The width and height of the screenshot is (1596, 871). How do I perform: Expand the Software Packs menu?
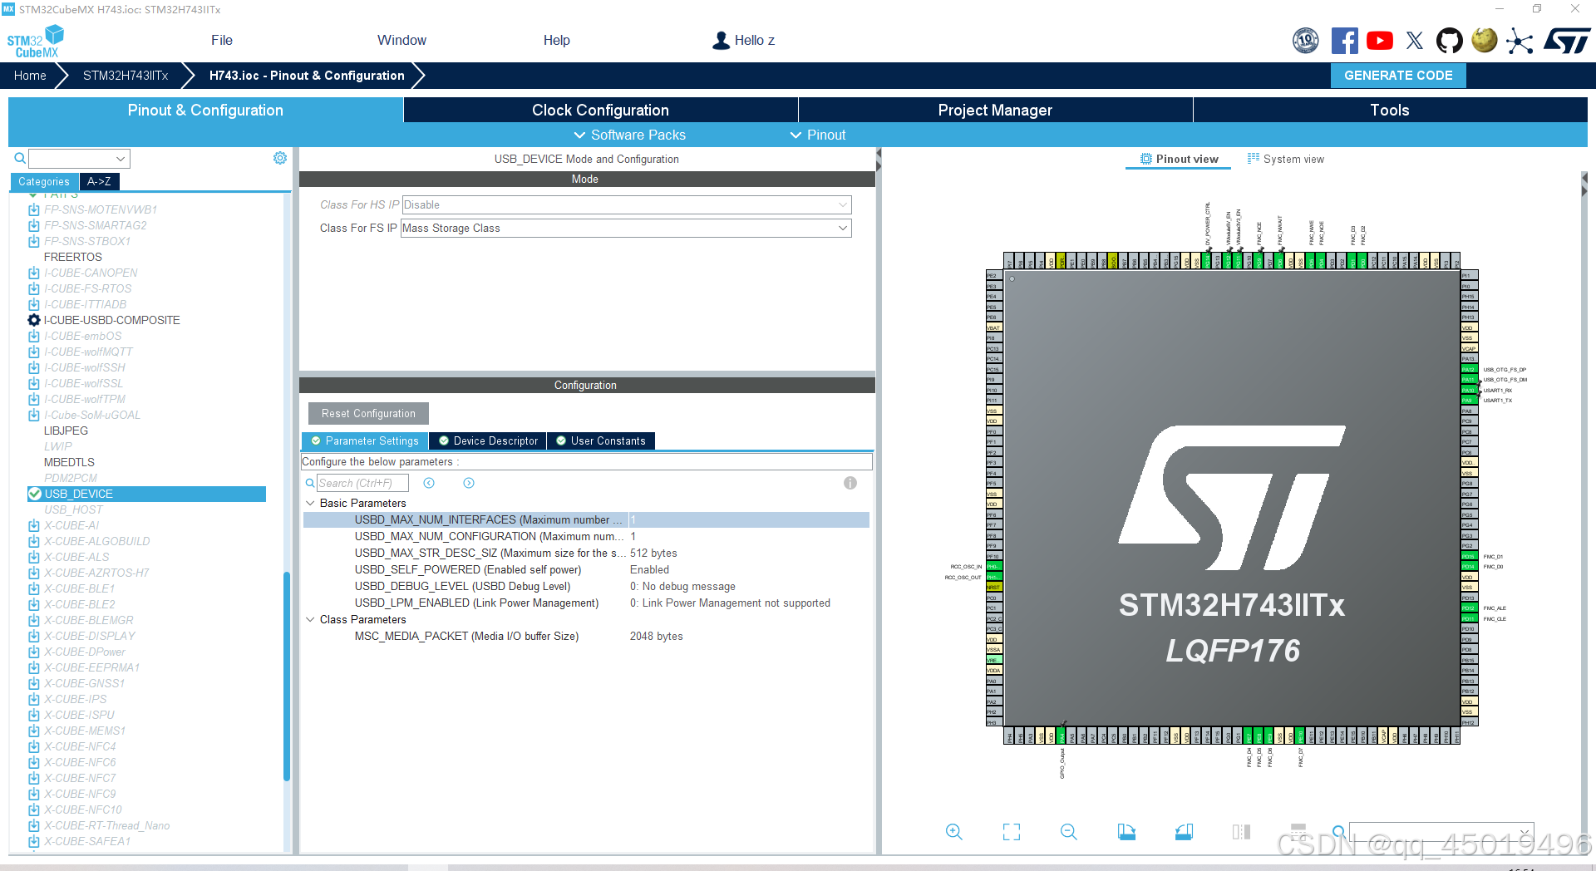coord(629,135)
